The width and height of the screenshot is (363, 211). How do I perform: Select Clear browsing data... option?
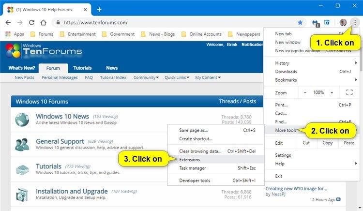[216, 151]
